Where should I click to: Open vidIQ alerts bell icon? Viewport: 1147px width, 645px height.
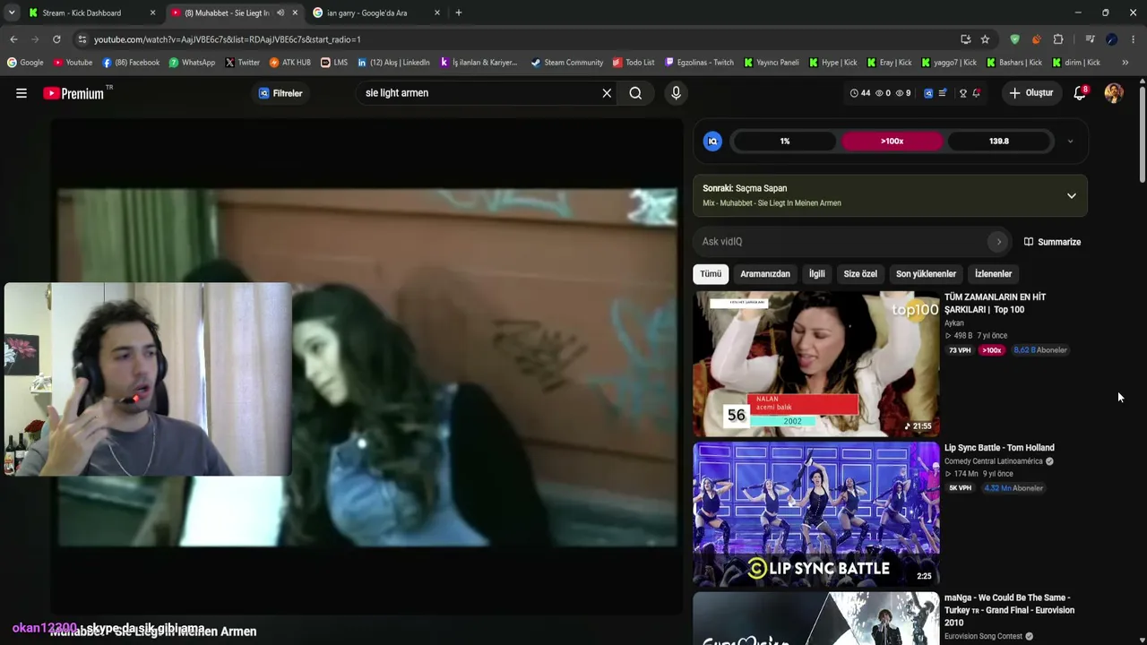click(x=976, y=93)
